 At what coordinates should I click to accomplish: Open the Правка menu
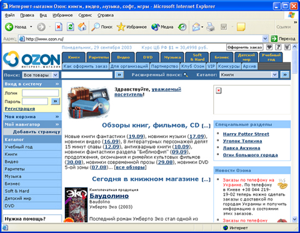pyautogui.click(x=27, y=15)
